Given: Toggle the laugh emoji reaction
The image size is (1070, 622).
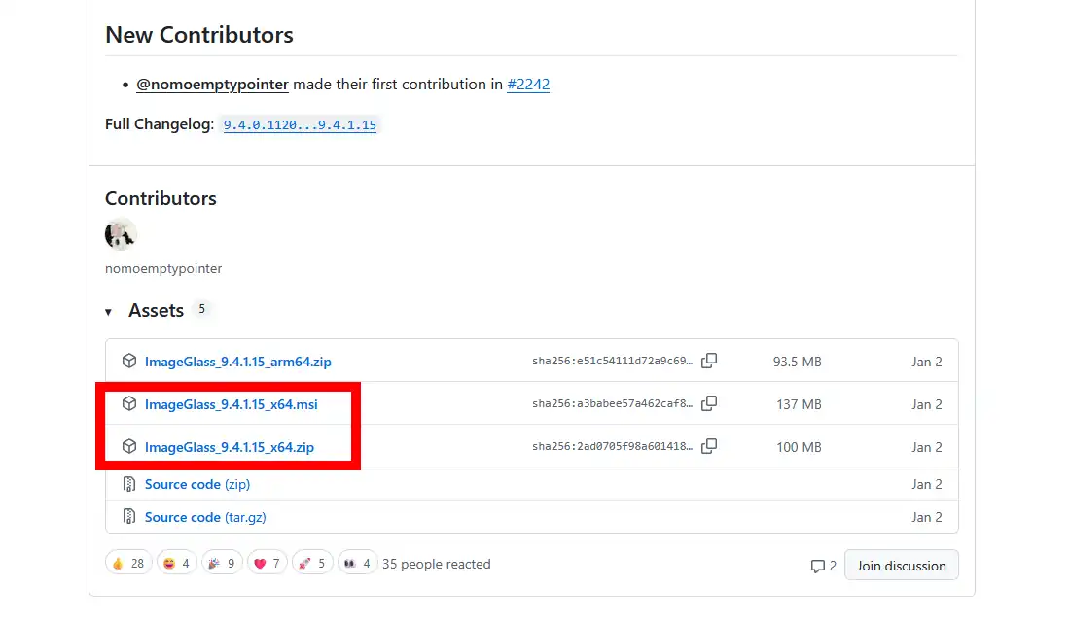Looking at the screenshot, I should pos(177,564).
